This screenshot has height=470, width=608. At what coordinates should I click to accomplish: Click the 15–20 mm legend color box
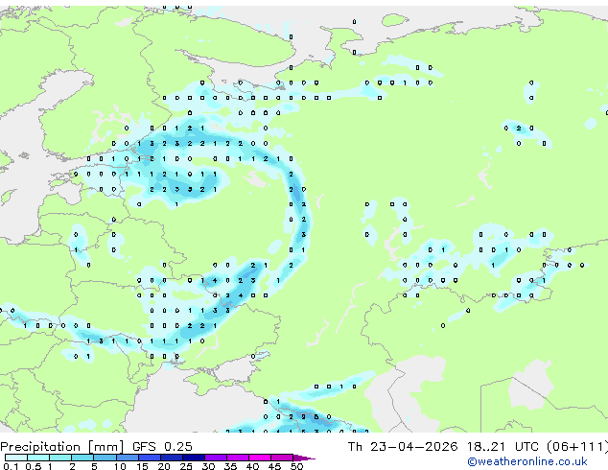(150, 458)
